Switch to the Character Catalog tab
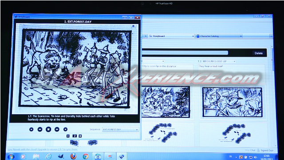Viewport: 284px width, 160px height. click(219, 36)
